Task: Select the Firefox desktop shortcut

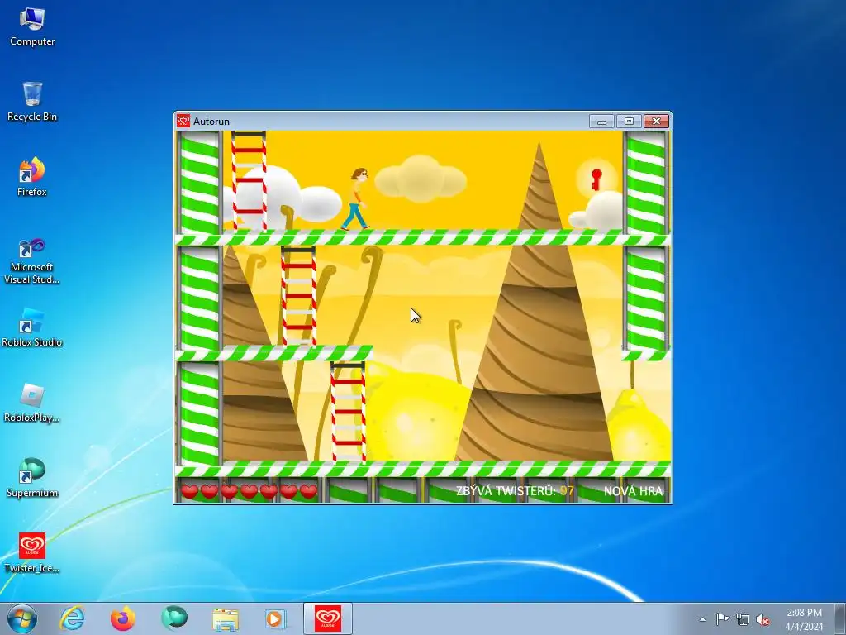Action: pyautogui.click(x=32, y=177)
